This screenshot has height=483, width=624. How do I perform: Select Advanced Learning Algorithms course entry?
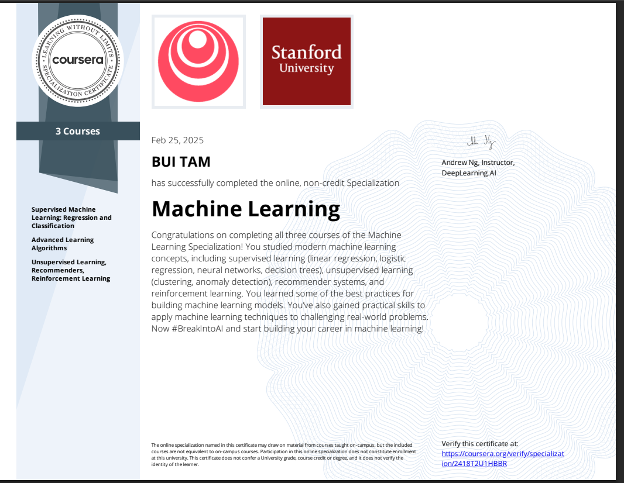coord(63,243)
